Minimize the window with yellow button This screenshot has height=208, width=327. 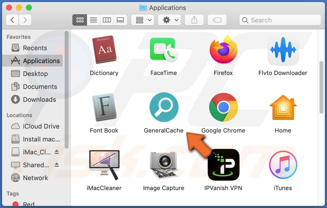coord(19,8)
